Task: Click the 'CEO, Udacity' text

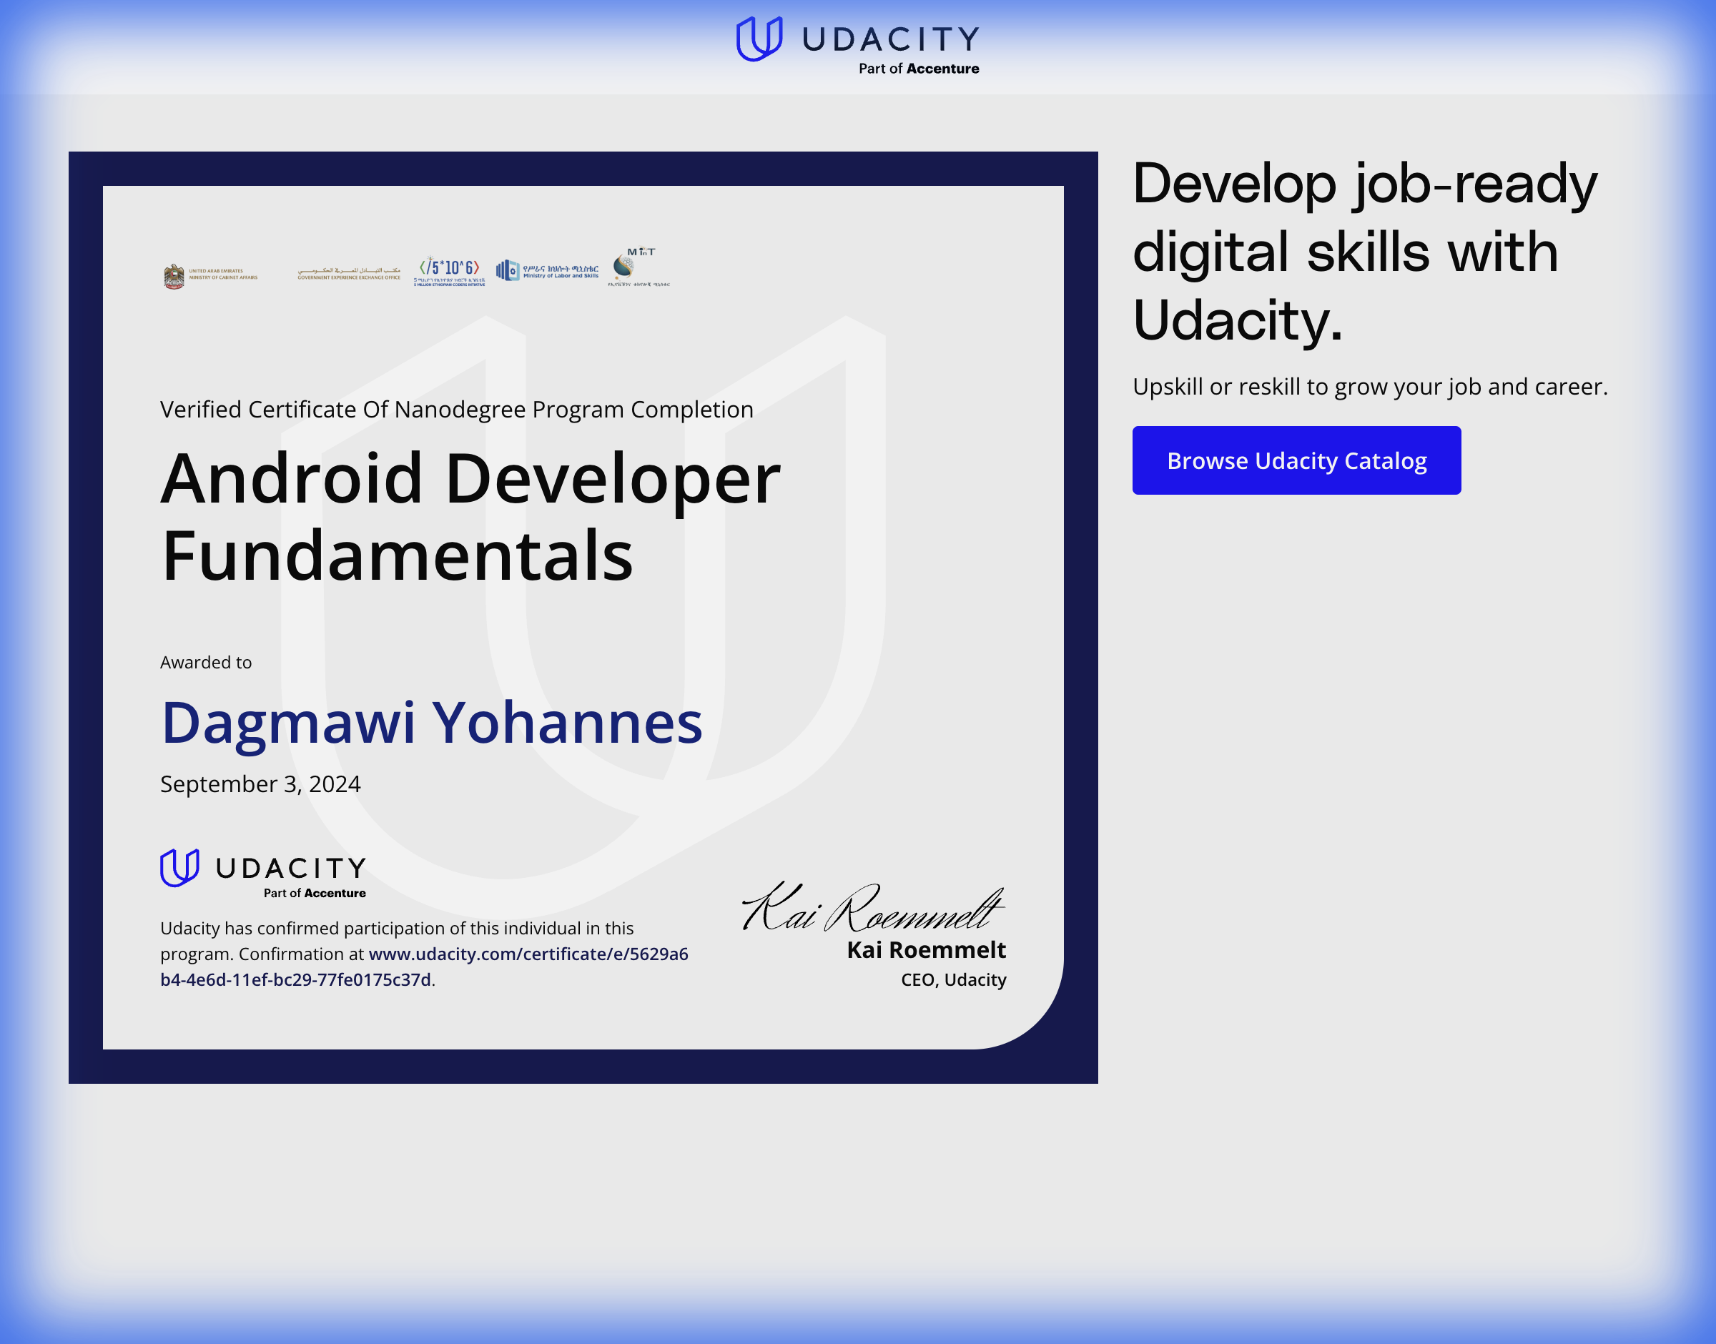Action: (x=954, y=979)
